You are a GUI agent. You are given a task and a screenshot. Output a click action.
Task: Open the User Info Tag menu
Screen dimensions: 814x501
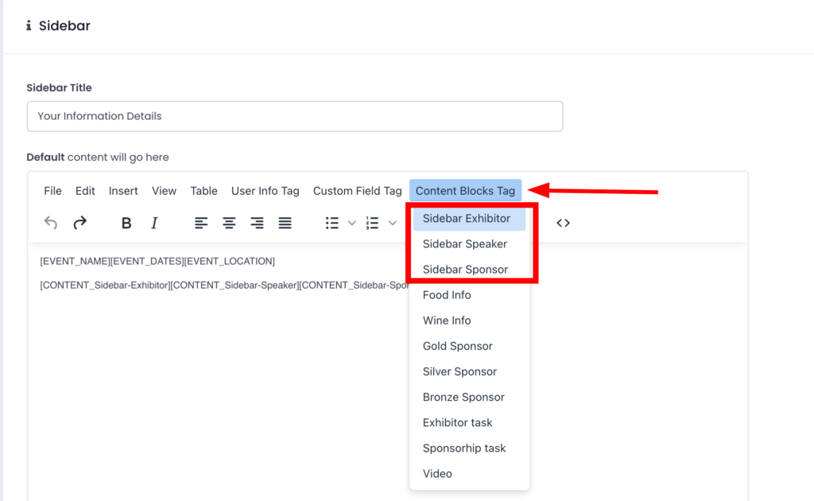click(265, 191)
